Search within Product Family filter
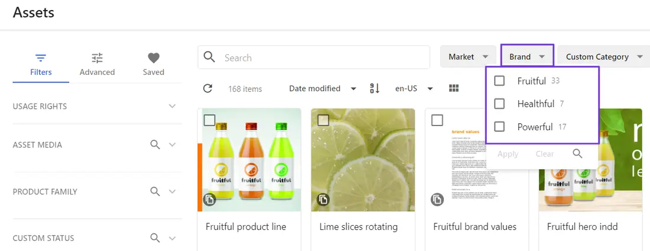The height and width of the screenshot is (251, 650). pos(155,191)
